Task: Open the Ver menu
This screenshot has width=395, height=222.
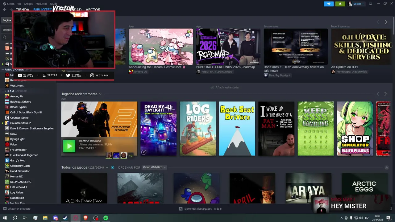Action: pyautogui.click(x=19, y=4)
